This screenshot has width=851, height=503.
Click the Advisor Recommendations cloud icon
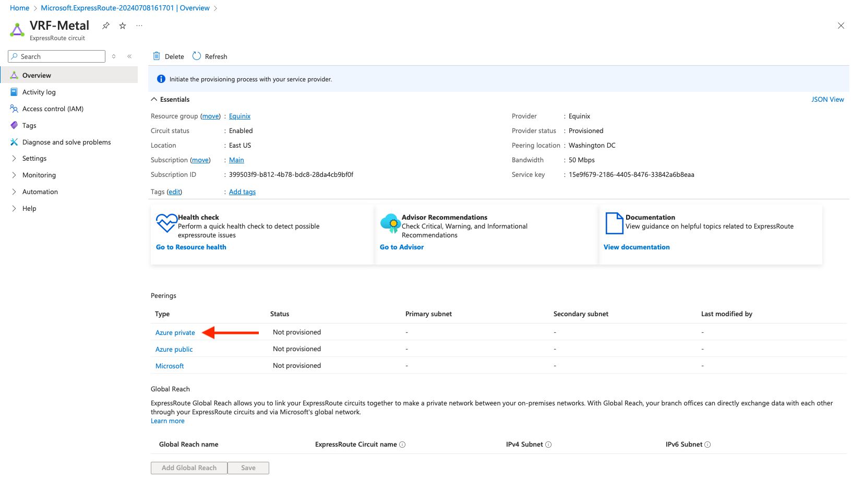tap(390, 223)
